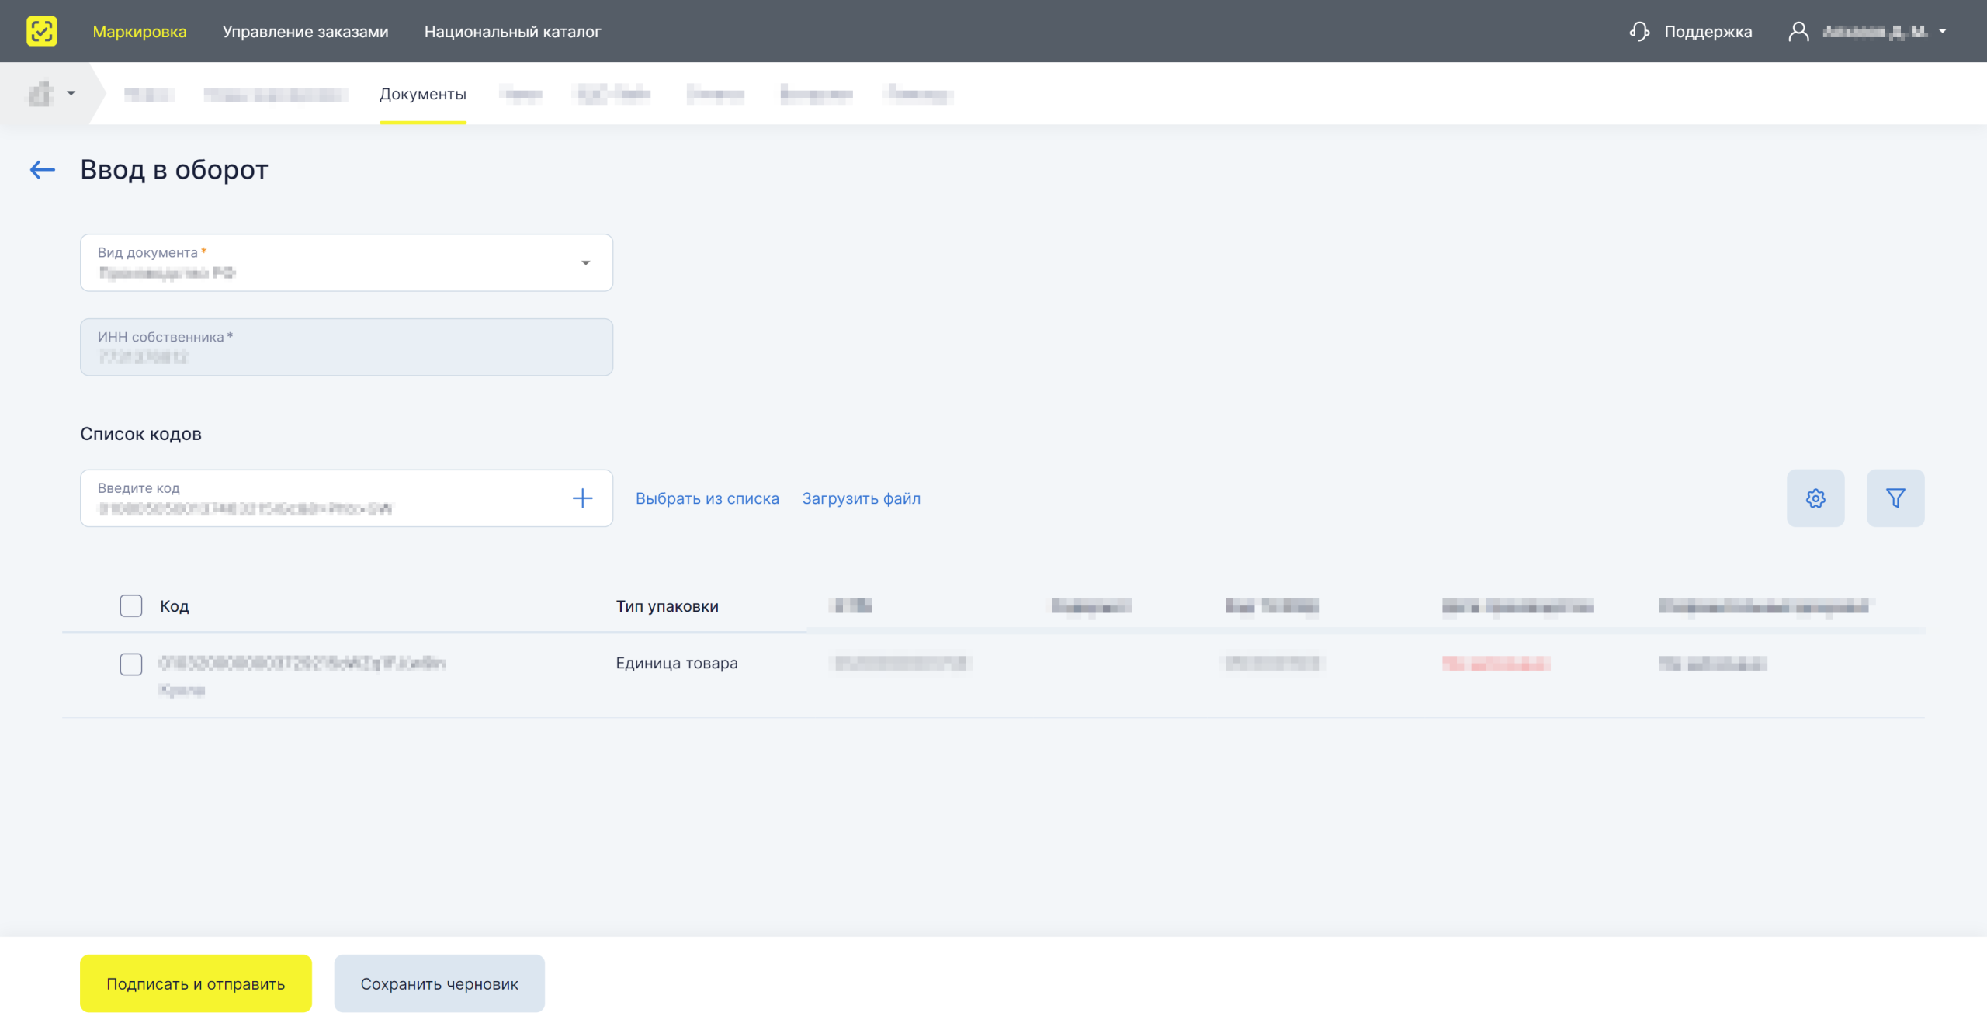Go back using the blue arrow

tap(43, 169)
